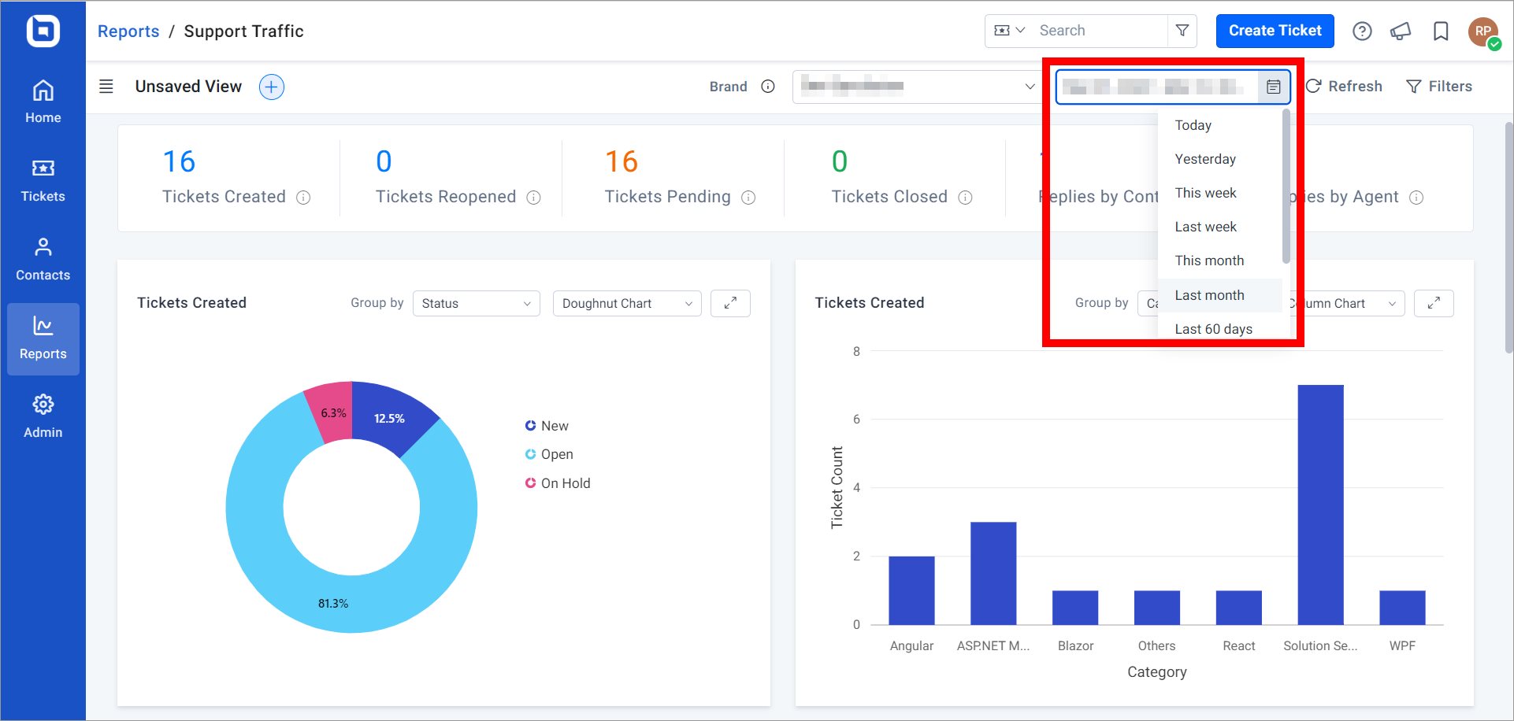Click the Angular column bar
This screenshot has width=1514, height=721.
point(911,590)
